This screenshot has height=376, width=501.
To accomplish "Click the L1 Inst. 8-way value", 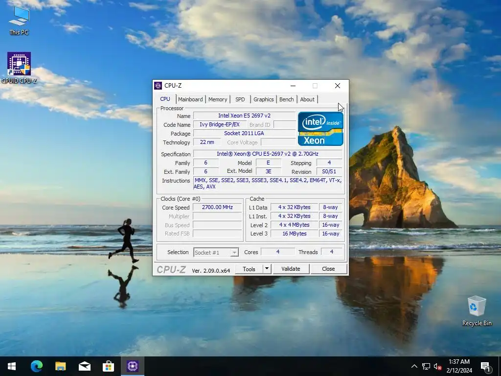I will point(330,216).
